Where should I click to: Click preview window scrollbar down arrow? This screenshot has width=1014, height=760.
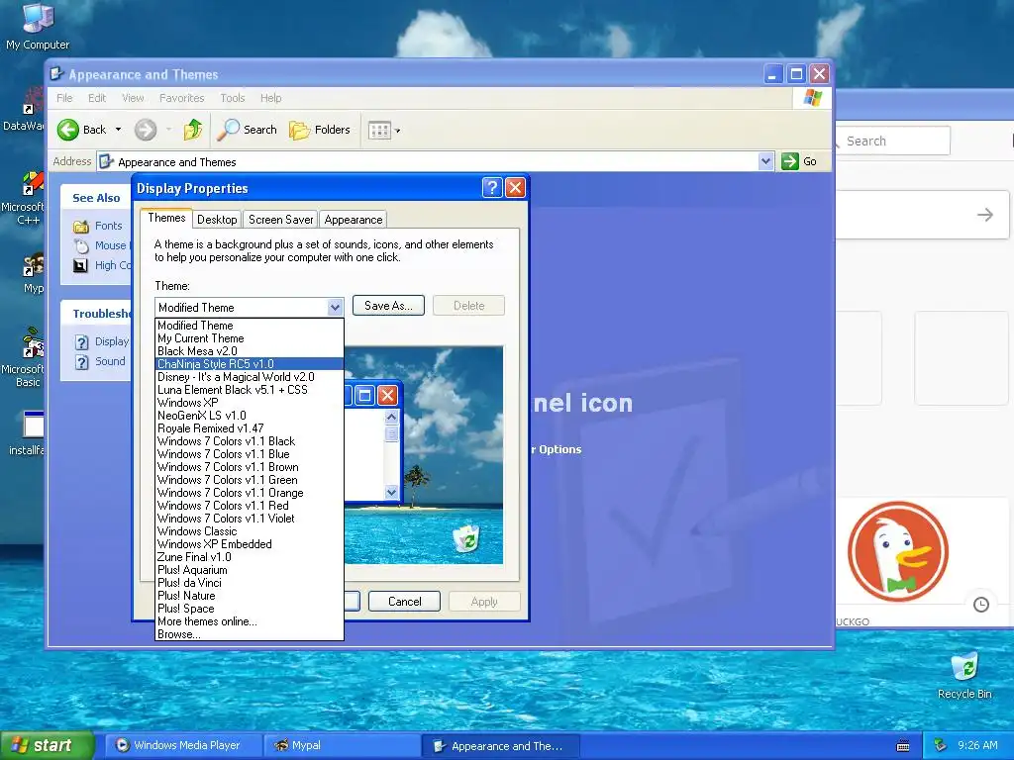click(x=391, y=493)
